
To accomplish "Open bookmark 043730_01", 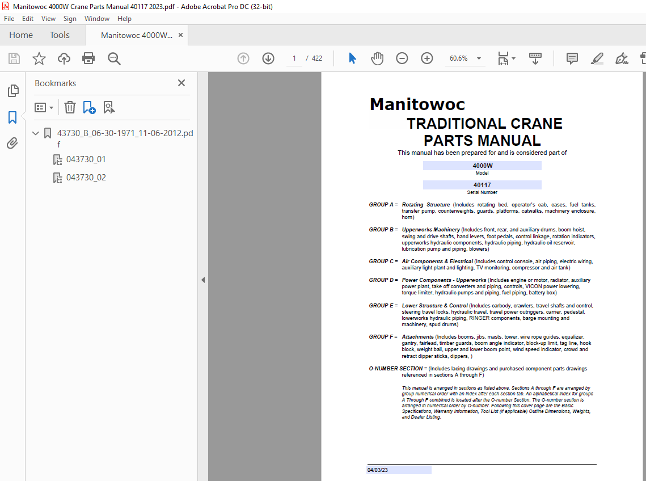I will click(86, 159).
